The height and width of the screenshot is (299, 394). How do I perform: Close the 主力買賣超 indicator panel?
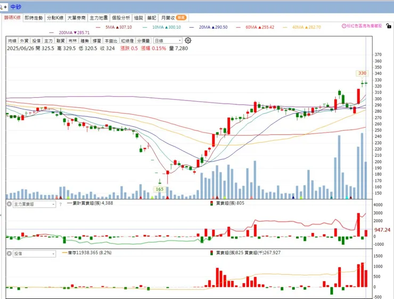pos(9,204)
